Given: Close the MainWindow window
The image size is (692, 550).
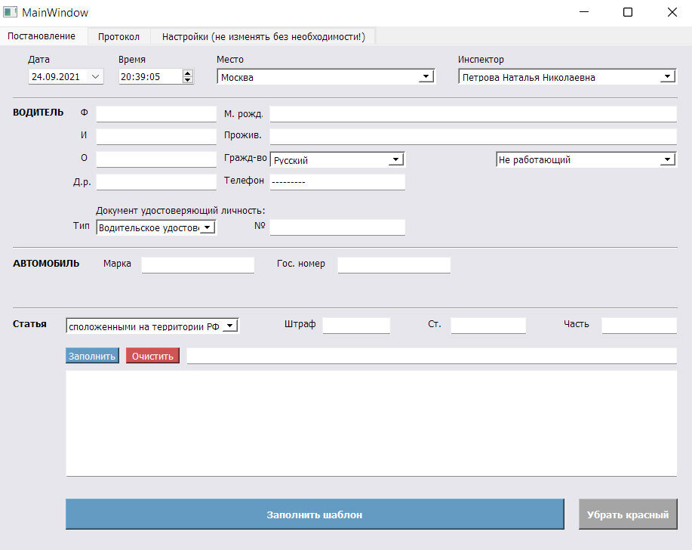Looking at the screenshot, I should point(672,12).
